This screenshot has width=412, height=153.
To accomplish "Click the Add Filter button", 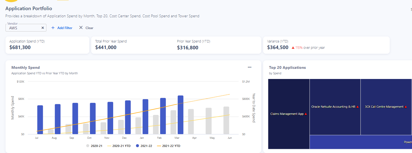I will [65, 28].
